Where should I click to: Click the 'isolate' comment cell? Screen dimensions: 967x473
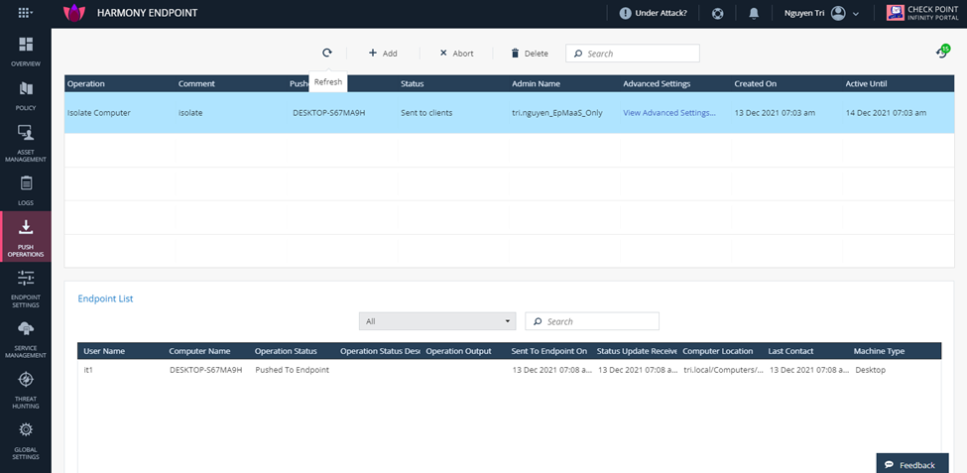pyautogui.click(x=190, y=113)
